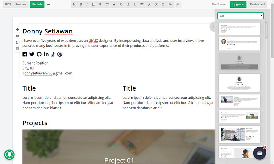Select the gray centered-avatar header template

239,61
